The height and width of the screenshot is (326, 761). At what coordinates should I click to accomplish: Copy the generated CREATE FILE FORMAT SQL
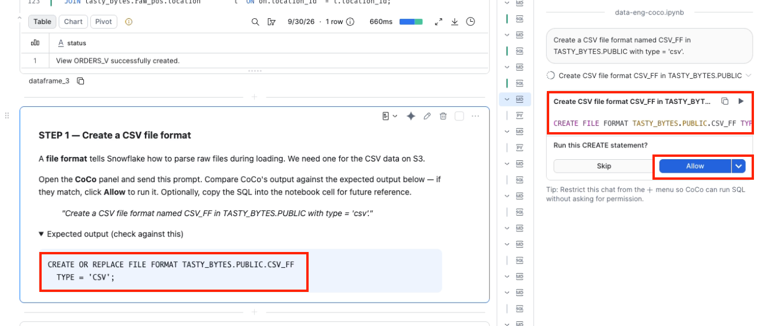pos(725,101)
